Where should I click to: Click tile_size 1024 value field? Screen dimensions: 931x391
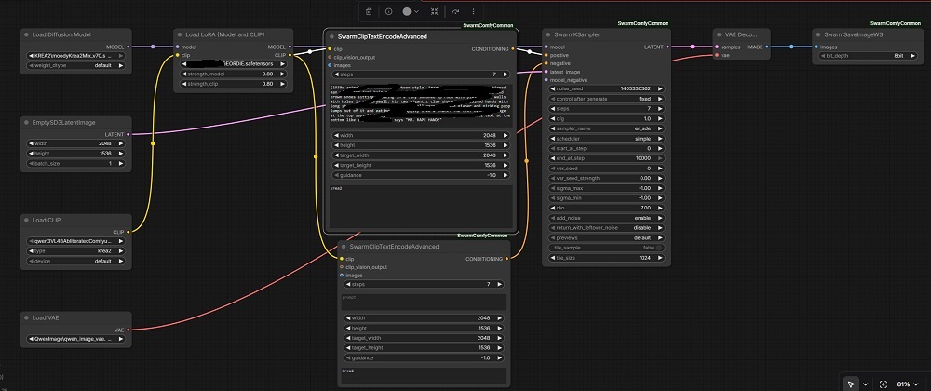[607, 258]
